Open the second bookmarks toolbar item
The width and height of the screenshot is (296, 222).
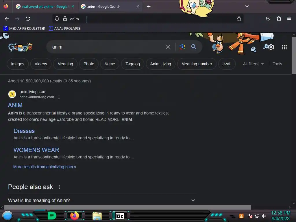[x=64, y=29]
